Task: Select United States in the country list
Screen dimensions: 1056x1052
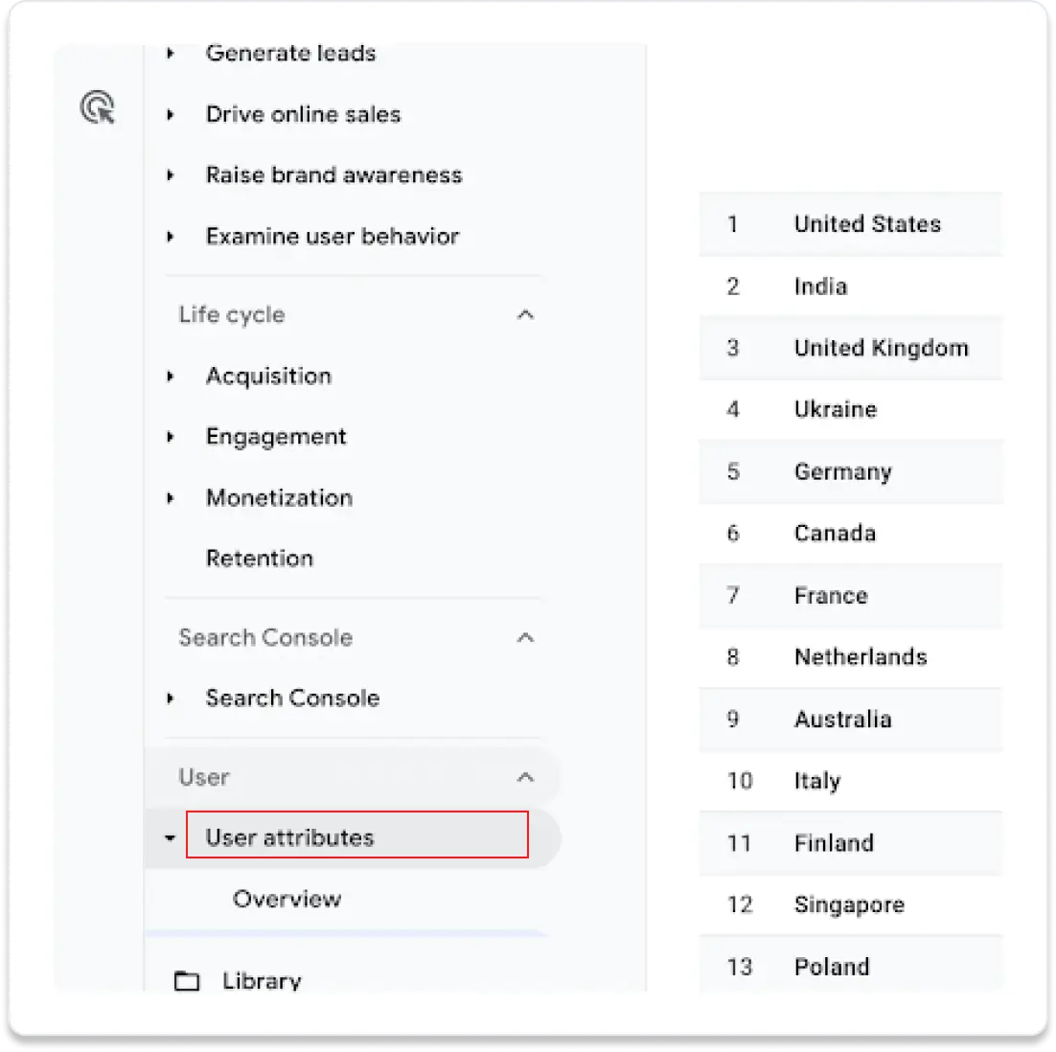Action: pyautogui.click(x=866, y=224)
